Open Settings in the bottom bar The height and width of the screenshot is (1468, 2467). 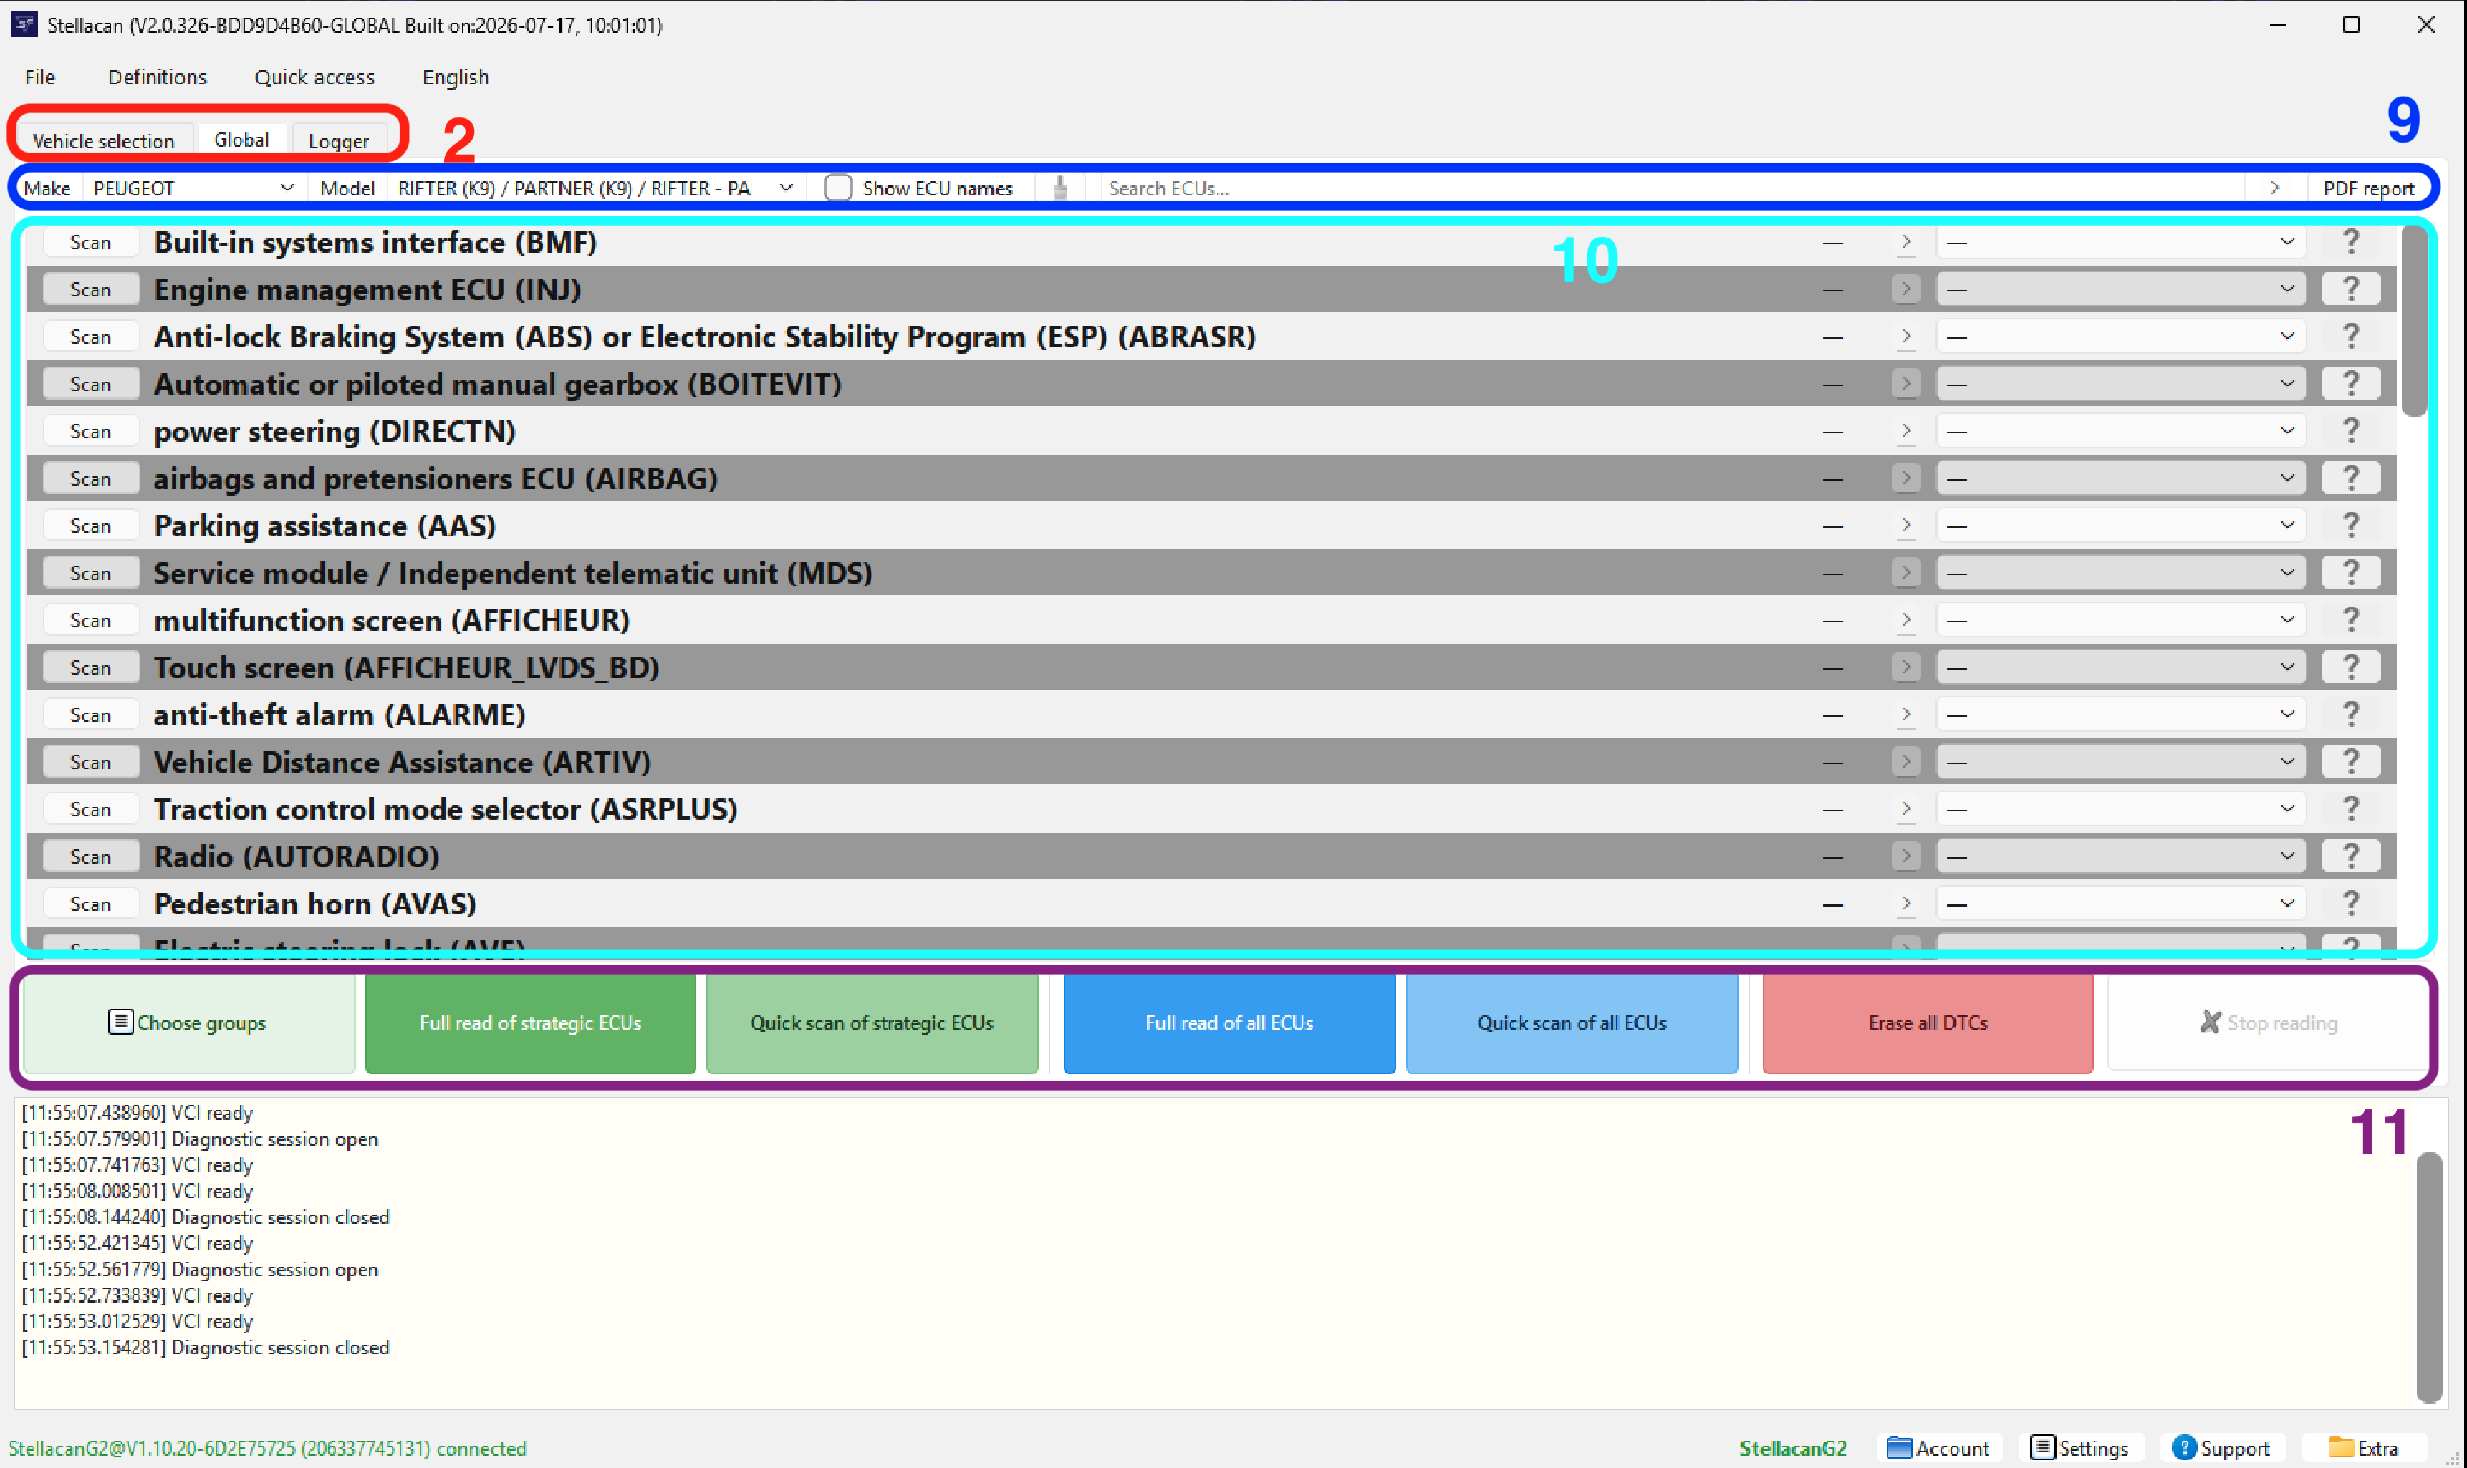[2079, 1448]
